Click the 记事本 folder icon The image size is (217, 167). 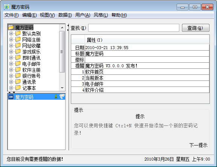pos(18,88)
